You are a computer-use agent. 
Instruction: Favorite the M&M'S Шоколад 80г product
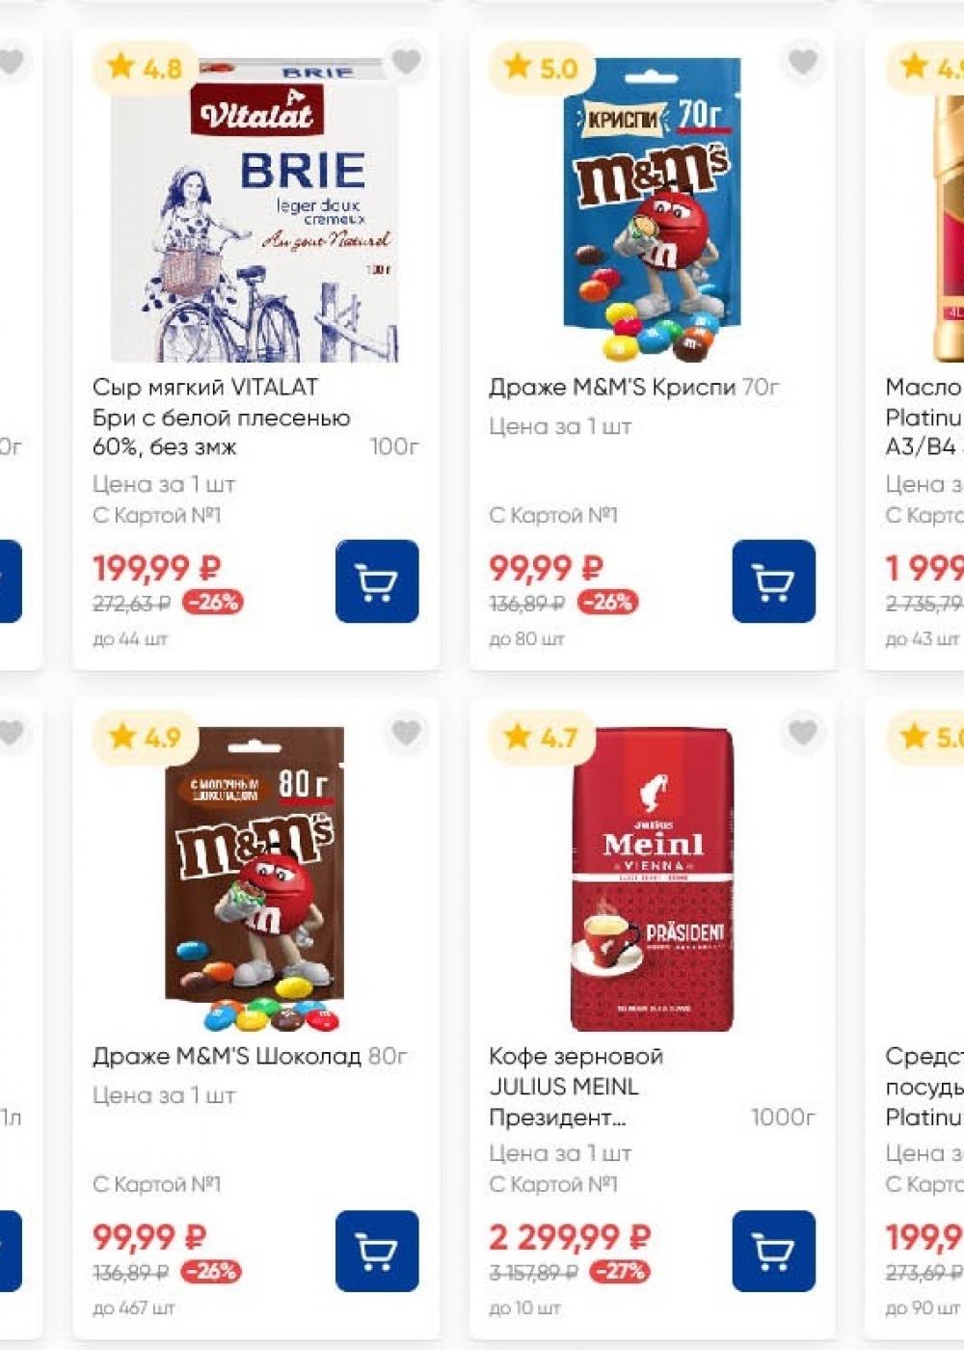point(406,733)
